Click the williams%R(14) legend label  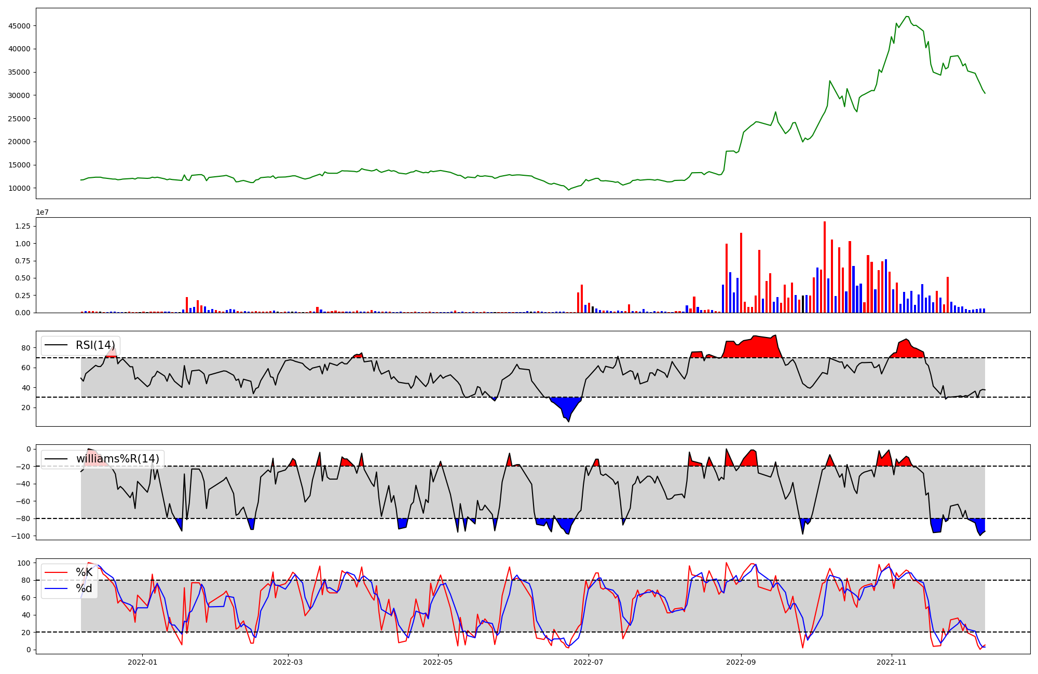point(118,459)
